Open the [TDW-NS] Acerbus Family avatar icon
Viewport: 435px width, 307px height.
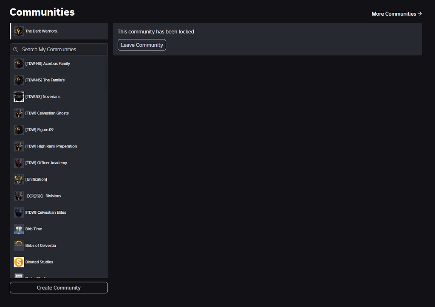click(x=19, y=64)
